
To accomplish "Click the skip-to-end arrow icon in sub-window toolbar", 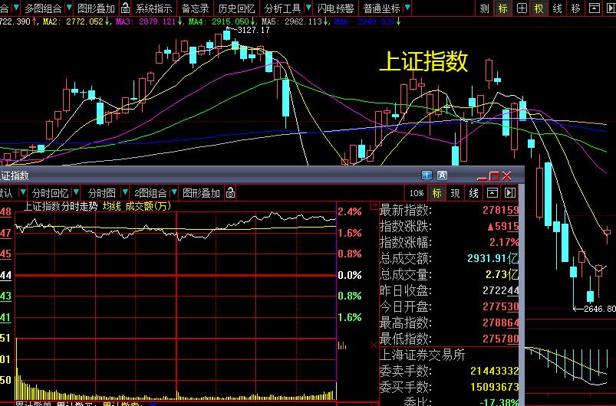I will coord(510,193).
